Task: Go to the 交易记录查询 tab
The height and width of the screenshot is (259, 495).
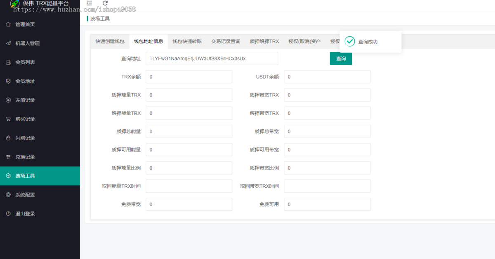Action: [x=226, y=42]
